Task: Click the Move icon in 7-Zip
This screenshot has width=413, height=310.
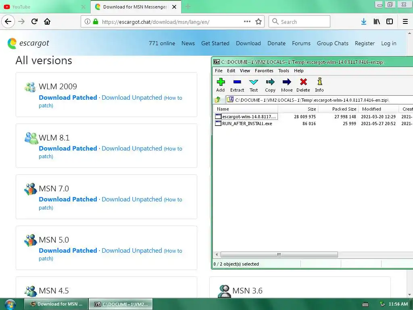Action: (x=287, y=82)
